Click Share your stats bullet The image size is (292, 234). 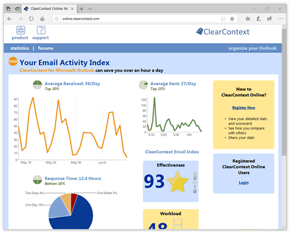tap(242, 138)
